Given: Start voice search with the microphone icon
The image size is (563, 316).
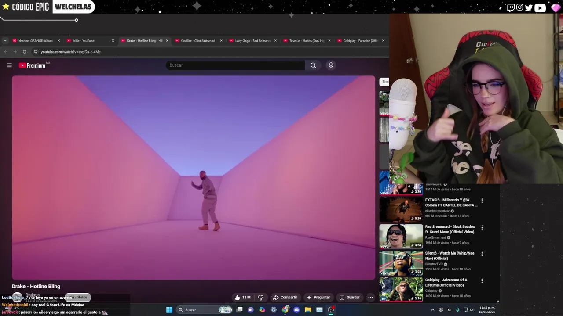Looking at the screenshot, I should tap(331, 65).
